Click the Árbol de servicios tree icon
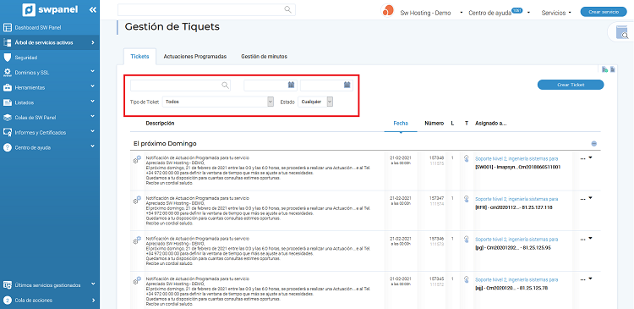 click(x=7, y=42)
